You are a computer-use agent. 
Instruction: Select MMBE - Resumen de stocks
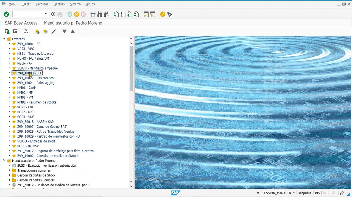pyautogui.click(x=37, y=102)
